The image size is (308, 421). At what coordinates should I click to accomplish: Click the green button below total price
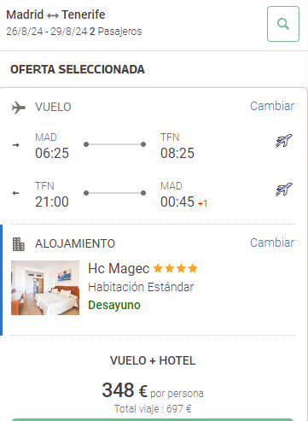[153, 419]
